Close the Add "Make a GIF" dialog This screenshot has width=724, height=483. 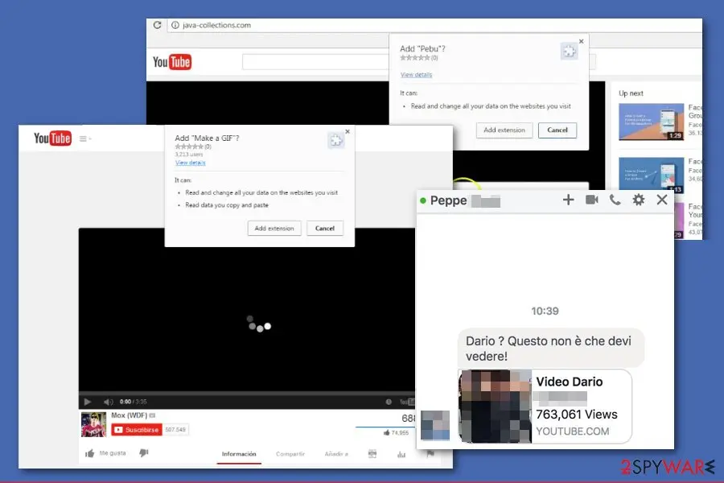coord(348,132)
